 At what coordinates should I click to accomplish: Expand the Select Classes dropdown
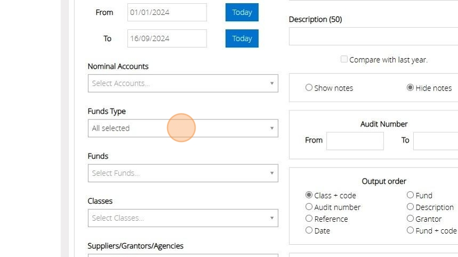pos(183,218)
